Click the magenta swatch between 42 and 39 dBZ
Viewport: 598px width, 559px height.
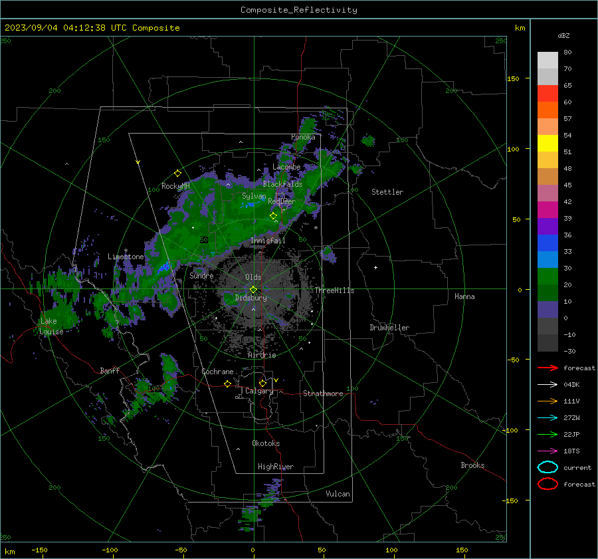[548, 209]
